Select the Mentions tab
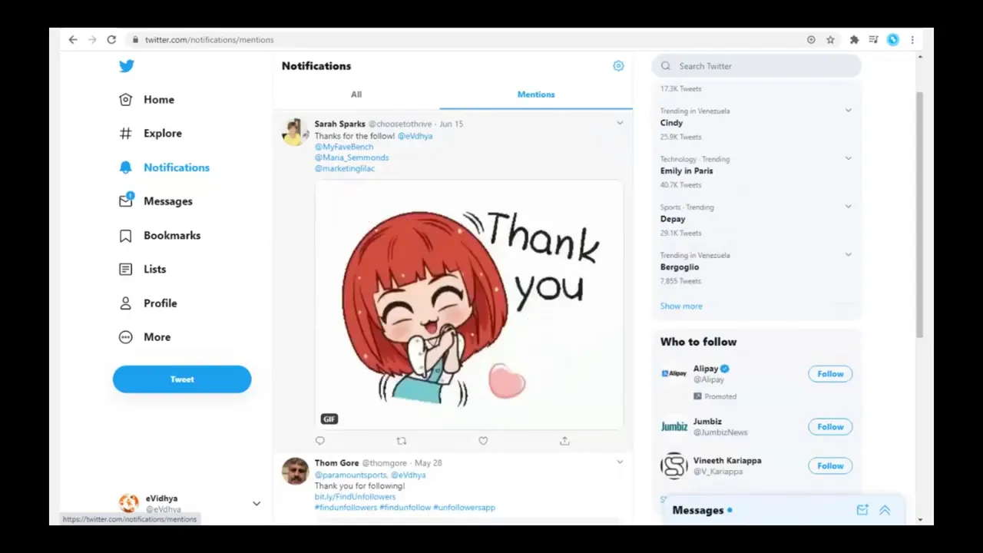983x553 pixels. pos(536,94)
